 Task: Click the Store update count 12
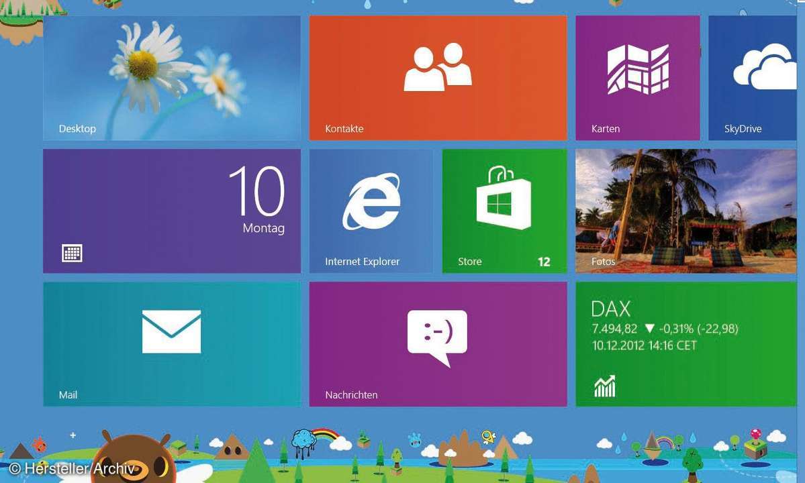pyautogui.click(x=544, y=262)
